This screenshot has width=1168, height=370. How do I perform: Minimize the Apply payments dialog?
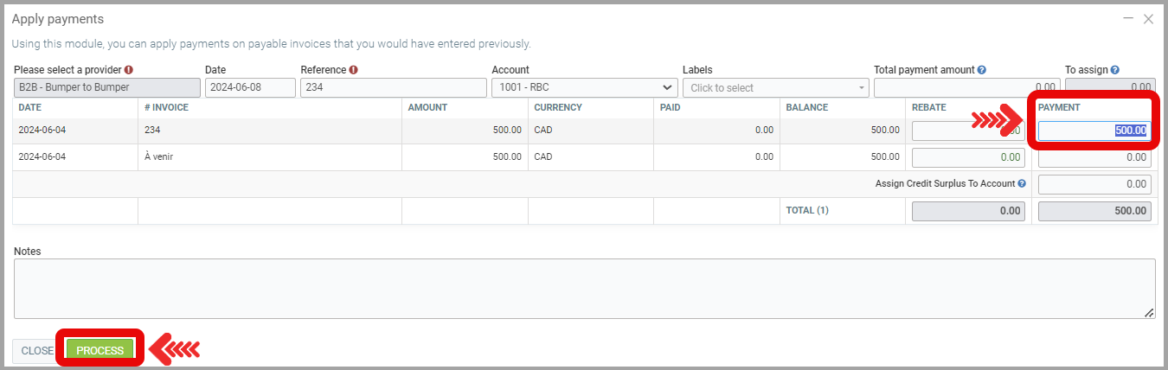pyautogui.click(x=1128, y=18)
